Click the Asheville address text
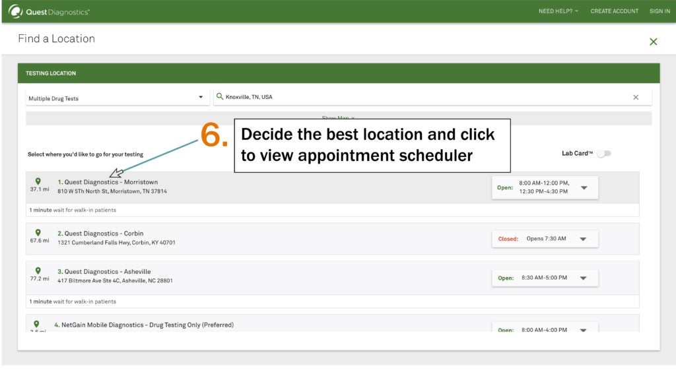Viewport: 676px width, 380px height. coord(115,280)
